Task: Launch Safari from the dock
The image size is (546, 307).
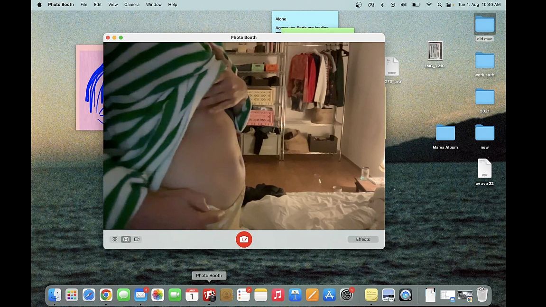Action: tap(89, 295)
